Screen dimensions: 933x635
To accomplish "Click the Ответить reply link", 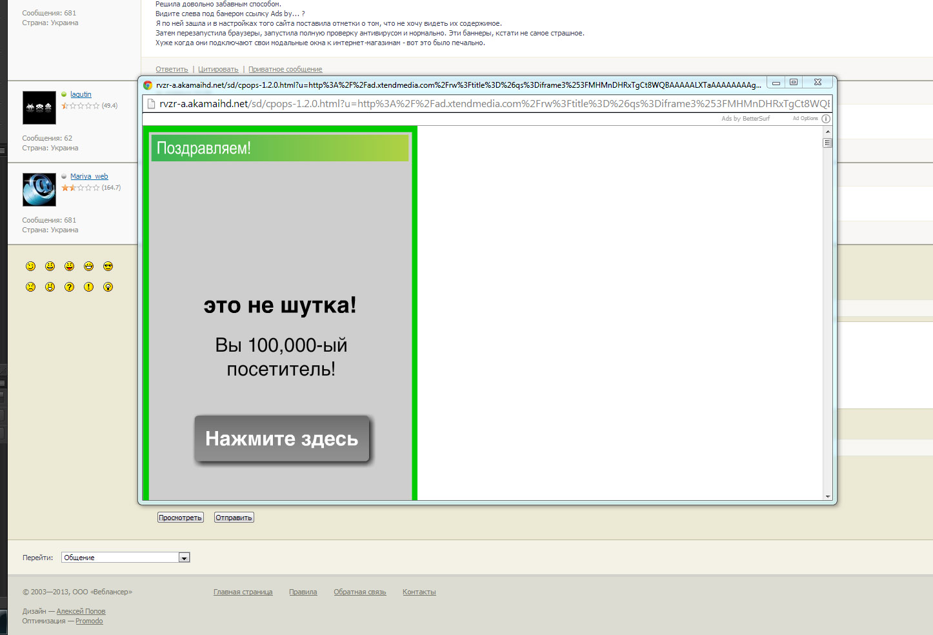I will coord(172,69).
